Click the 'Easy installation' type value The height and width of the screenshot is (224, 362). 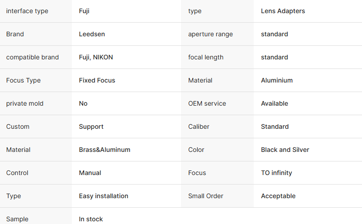point(104,196)
